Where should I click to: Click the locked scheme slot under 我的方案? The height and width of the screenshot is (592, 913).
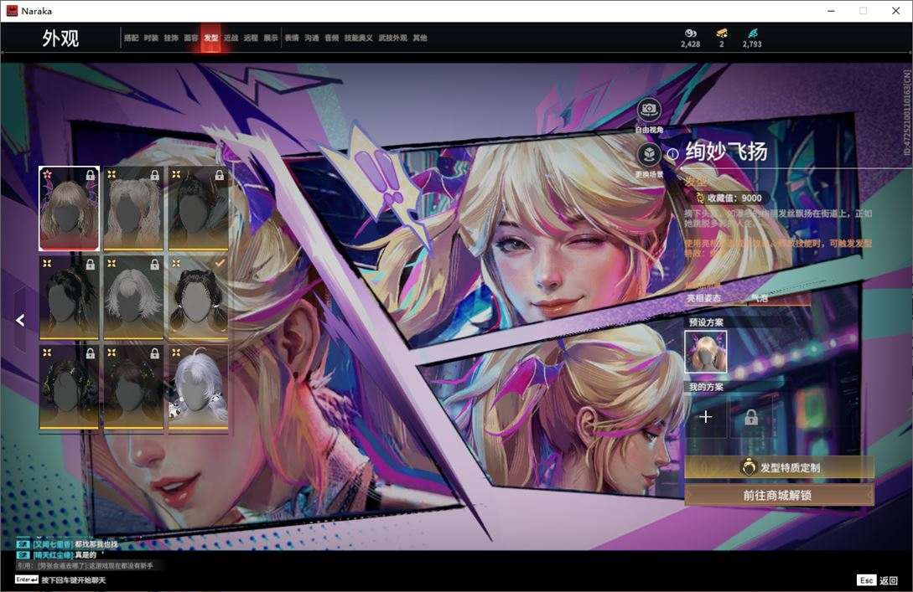point(751,416)
